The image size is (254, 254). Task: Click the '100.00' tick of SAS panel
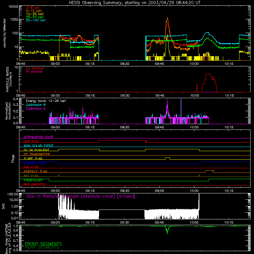(x=13, y=194)
